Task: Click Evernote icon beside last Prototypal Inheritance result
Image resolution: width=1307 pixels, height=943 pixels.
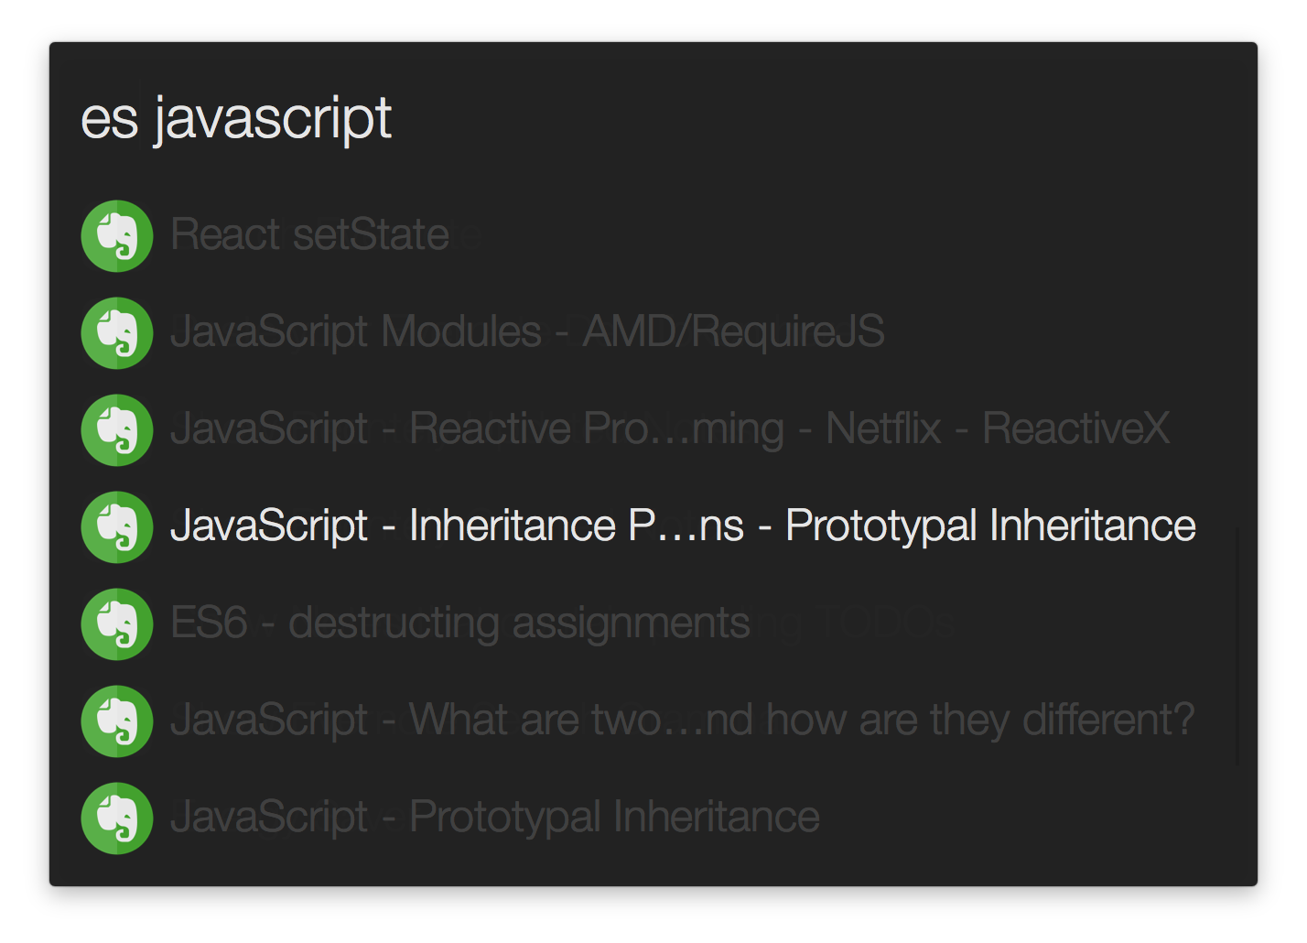Action: tap(117, 818)
